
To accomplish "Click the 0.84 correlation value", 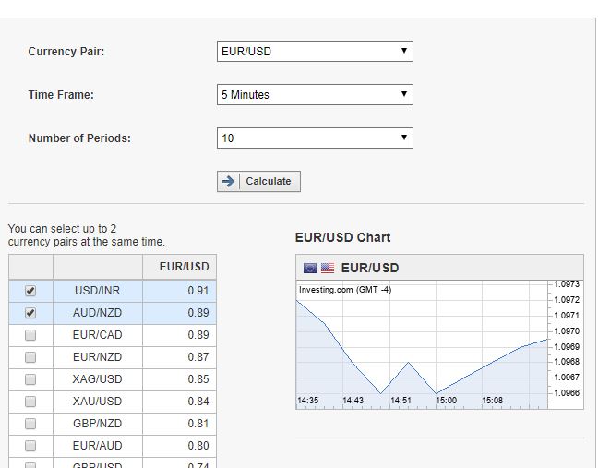I will 198,402.
